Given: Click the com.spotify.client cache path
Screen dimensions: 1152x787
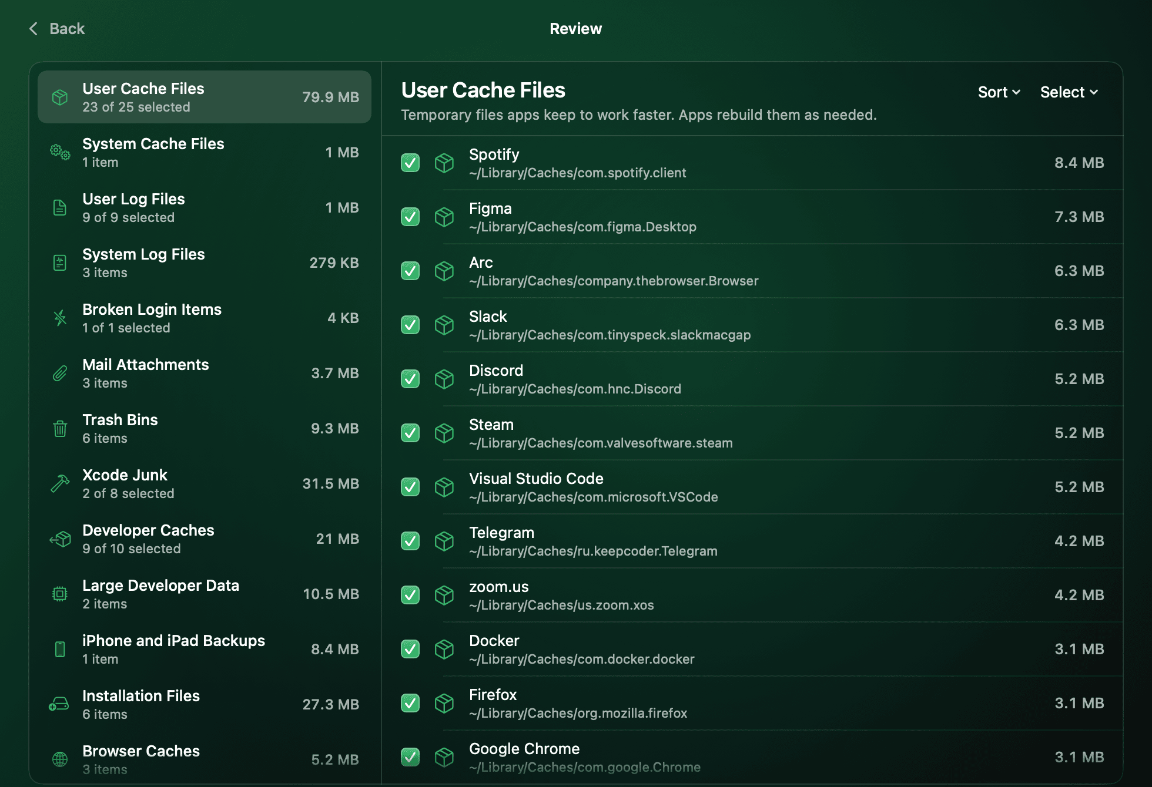Looking at the screenshot, I should (577, 173).
